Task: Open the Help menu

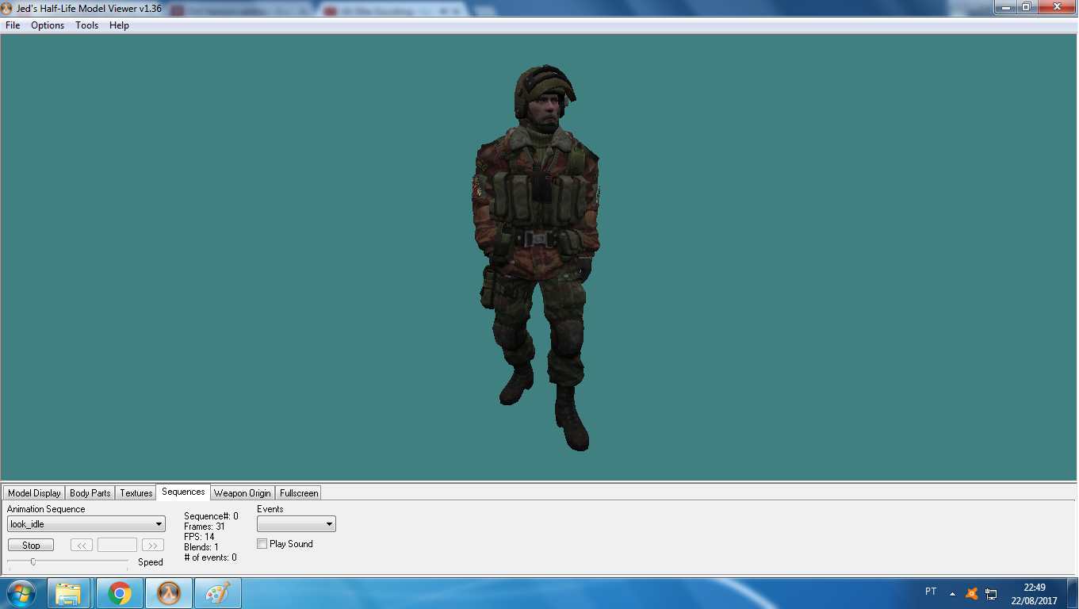Action: 119,25
